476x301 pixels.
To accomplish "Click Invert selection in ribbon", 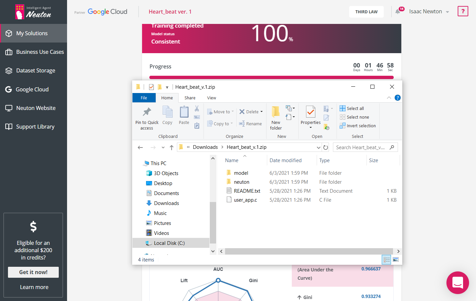I will (358, 126).
